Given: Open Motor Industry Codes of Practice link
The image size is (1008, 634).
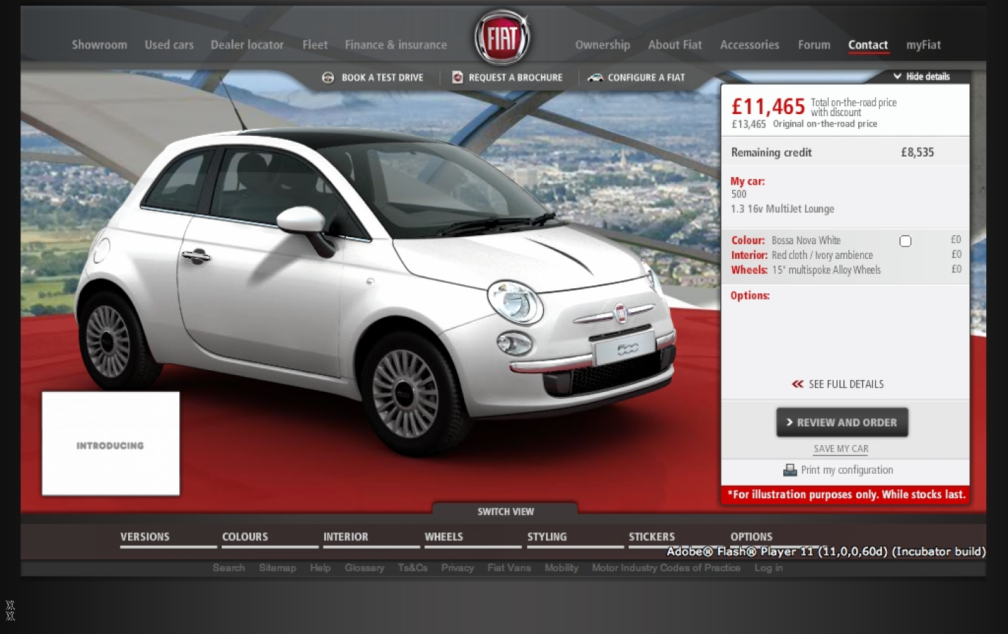Looking at the screenshot, I should pyautogui.click(x=666, y=568).
